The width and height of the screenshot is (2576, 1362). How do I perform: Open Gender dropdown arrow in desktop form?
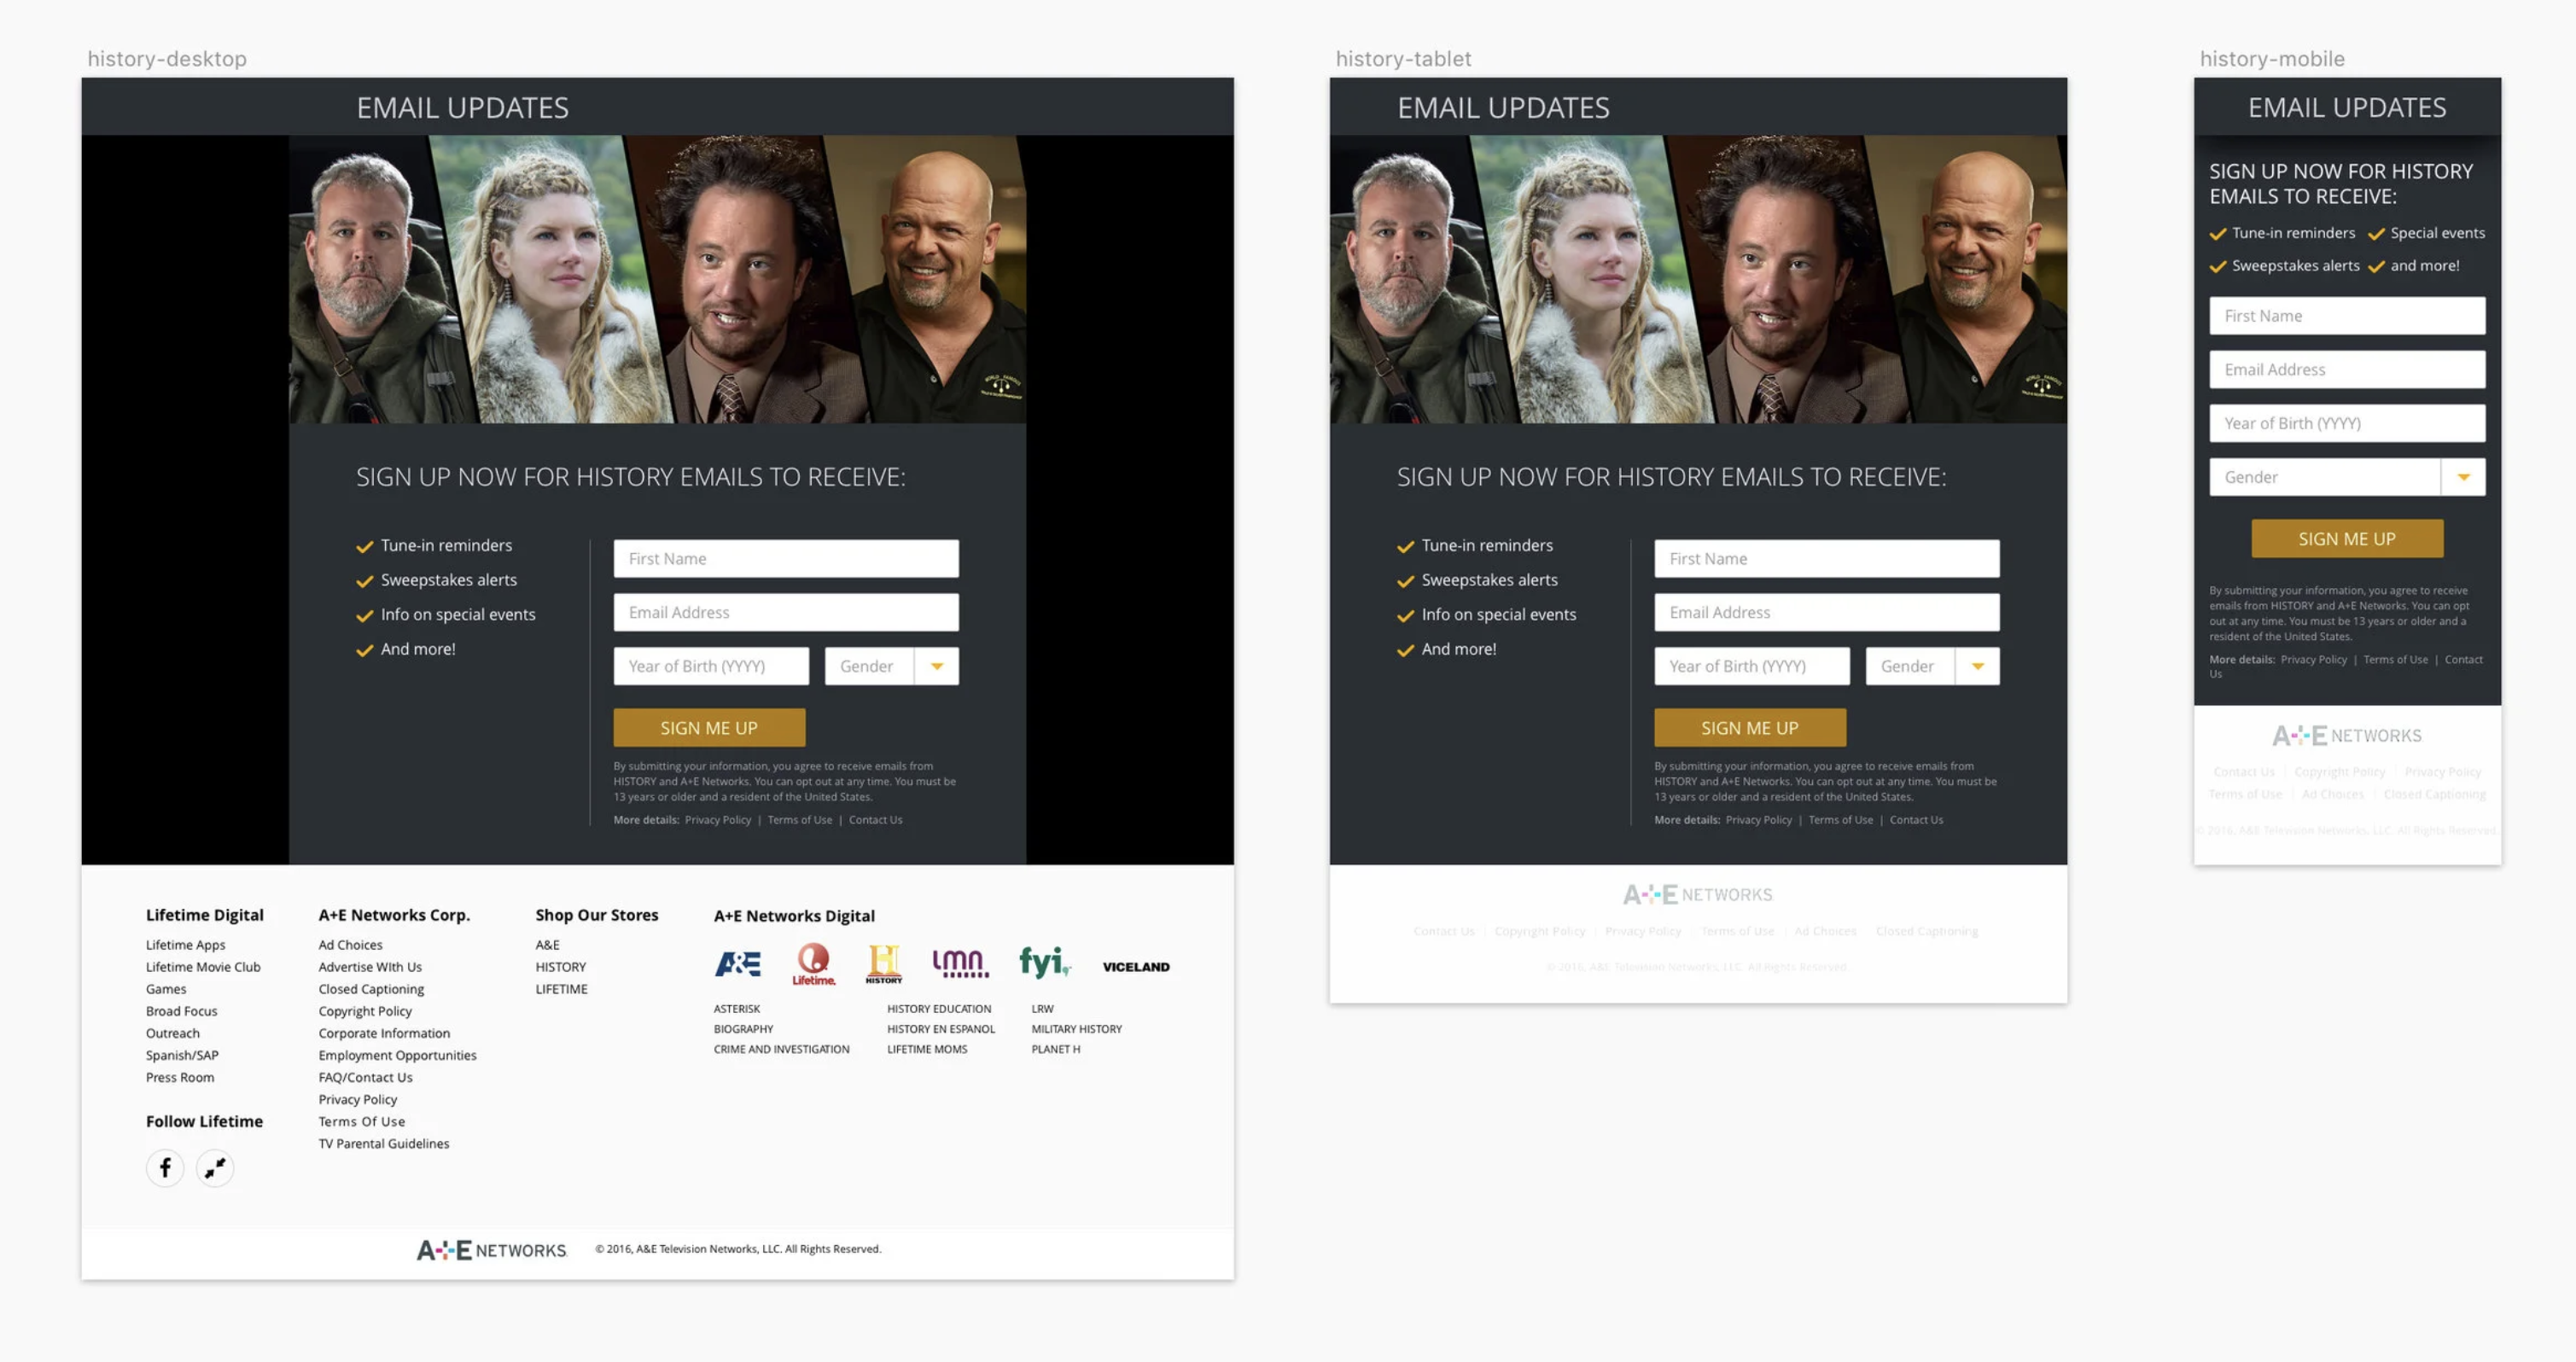click(937, 666)
